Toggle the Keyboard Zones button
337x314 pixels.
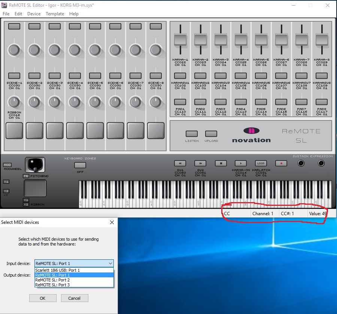[x=80, y=165]
